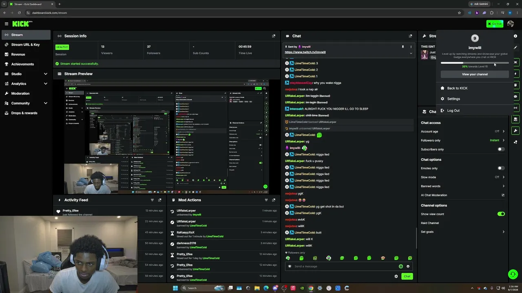Open the hamburger menu beside KICK logo
The height and width of the screenshot is (293, 522).
click(x=7, y=24)
